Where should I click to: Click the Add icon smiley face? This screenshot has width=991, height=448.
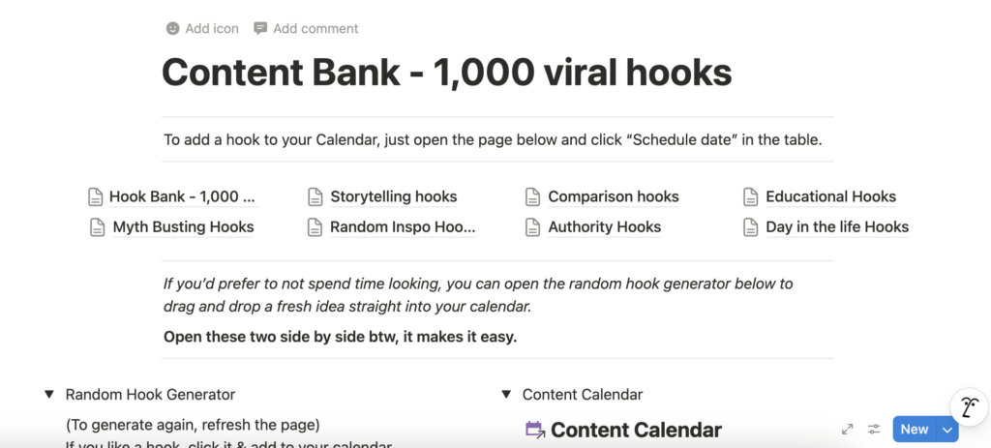173,29
